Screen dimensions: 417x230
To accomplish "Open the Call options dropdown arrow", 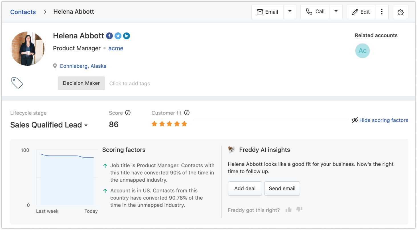I will point(336,12).
